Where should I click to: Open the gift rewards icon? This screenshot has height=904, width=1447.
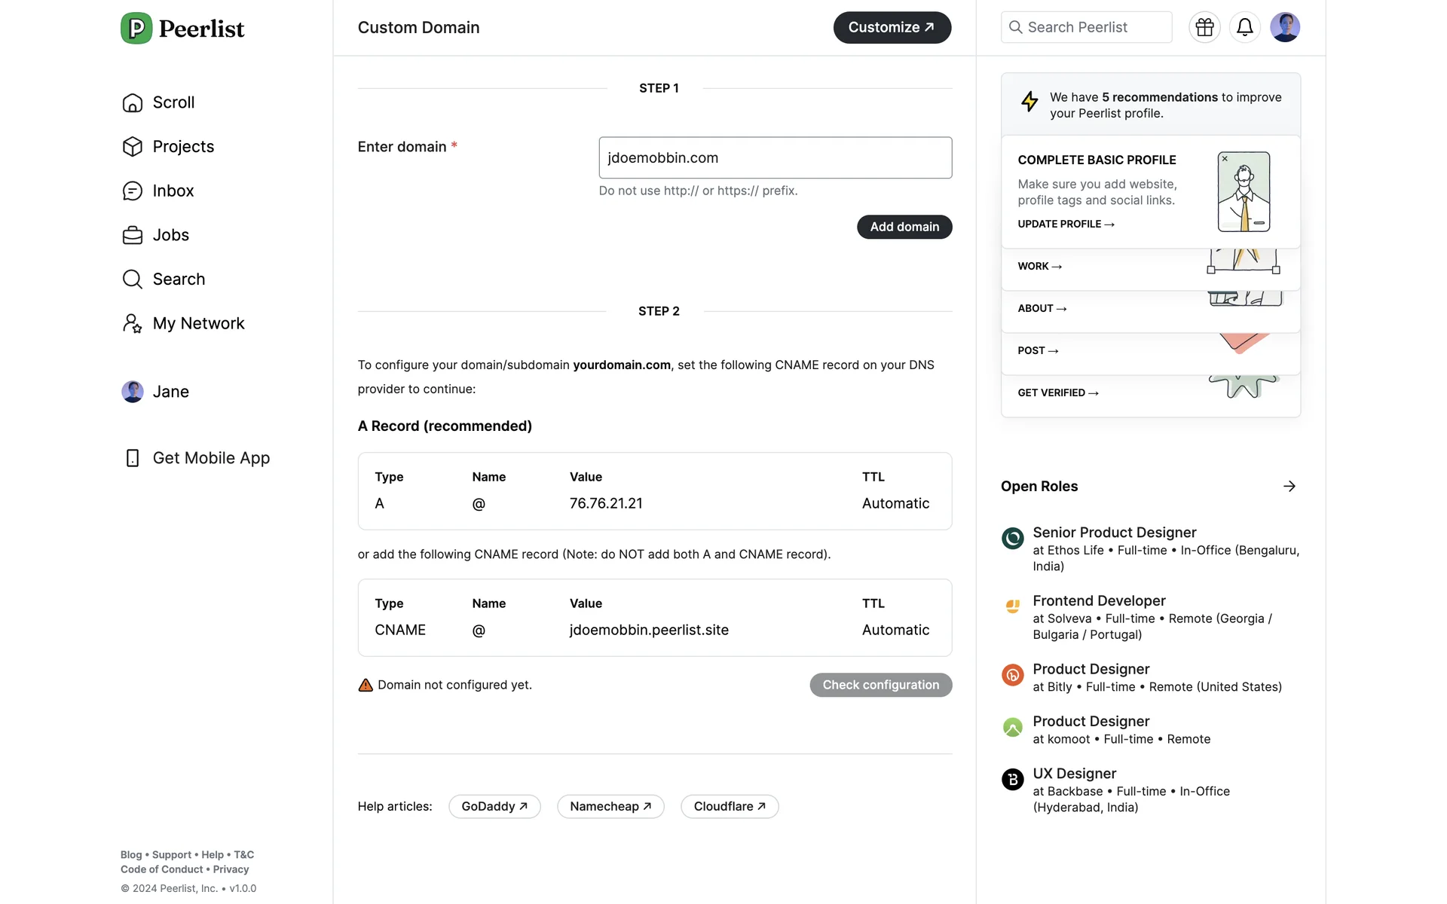click(x=1204, y=28)
